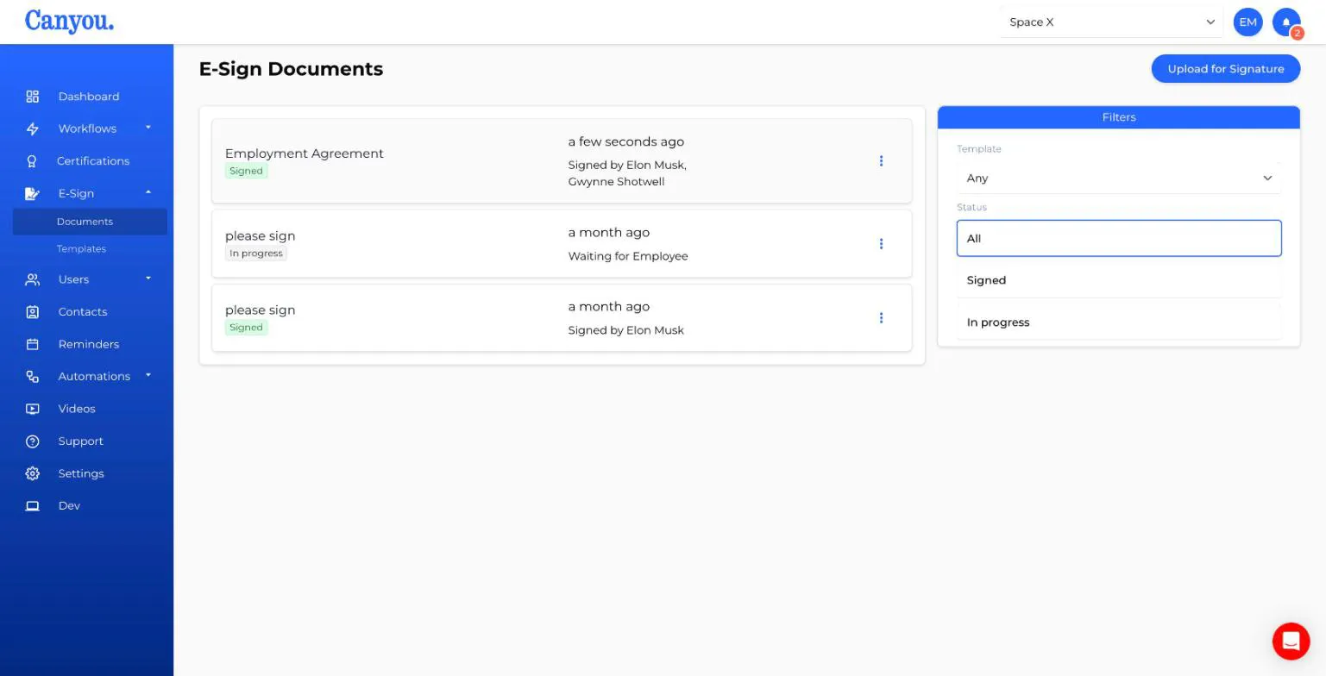This screenshot has width=1326, height=676.
Task: Click the Dev laptop icon
Action: pos(33,506)
